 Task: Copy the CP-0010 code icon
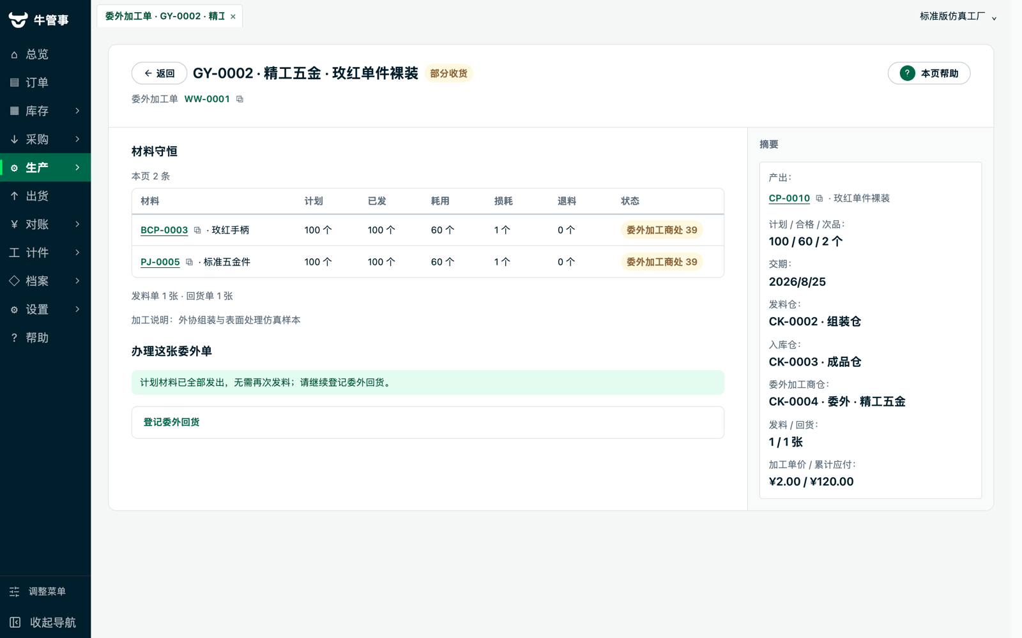click(820, 198)
